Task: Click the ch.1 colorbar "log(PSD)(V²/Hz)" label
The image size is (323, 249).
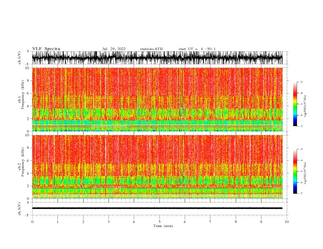Action: (x=305, y=106)
